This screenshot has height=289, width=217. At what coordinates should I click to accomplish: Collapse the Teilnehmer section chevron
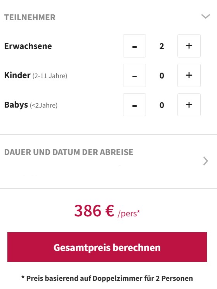pos(206,16)
